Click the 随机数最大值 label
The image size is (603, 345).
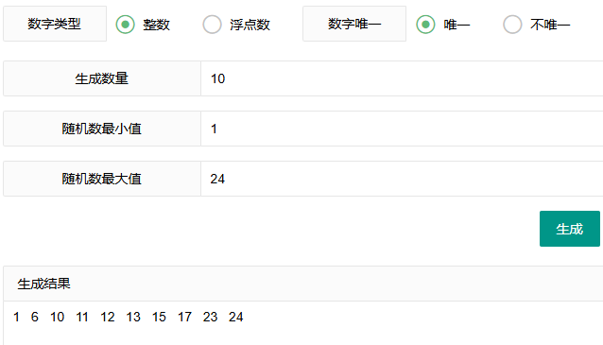tap(102, 179)
